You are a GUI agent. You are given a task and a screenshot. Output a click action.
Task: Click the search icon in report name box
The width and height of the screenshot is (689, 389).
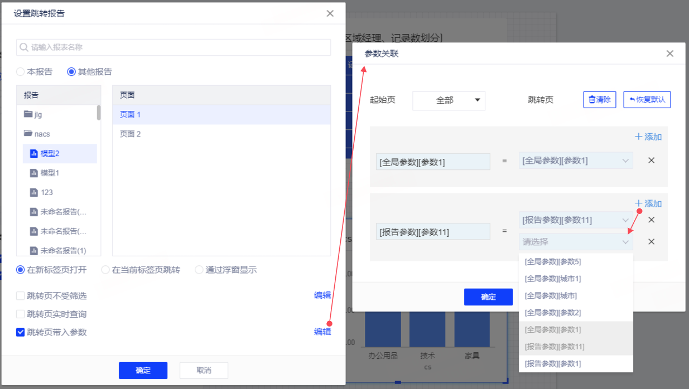pyautogui.click(x=24, y=48)
